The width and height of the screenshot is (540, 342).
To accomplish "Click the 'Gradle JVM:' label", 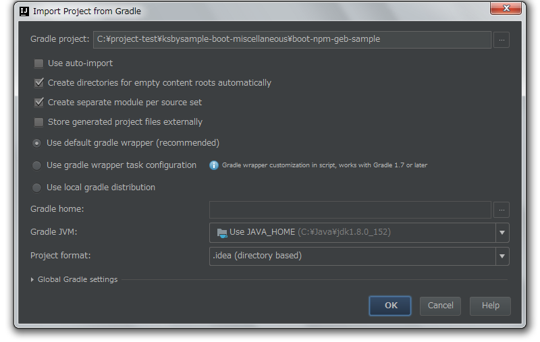I will click(54, 232).
